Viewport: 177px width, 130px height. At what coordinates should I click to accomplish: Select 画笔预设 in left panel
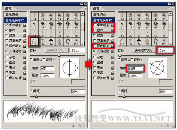point(15,14)
